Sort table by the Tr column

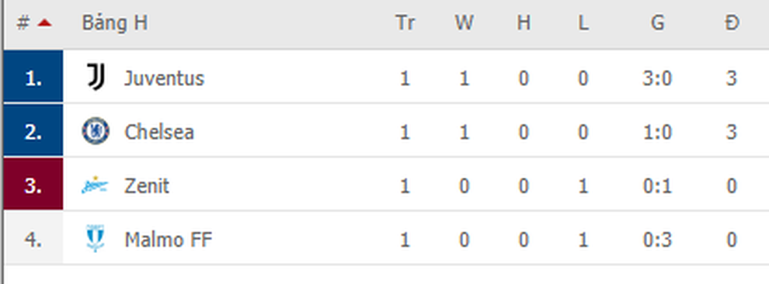click(x=405, y=23)
